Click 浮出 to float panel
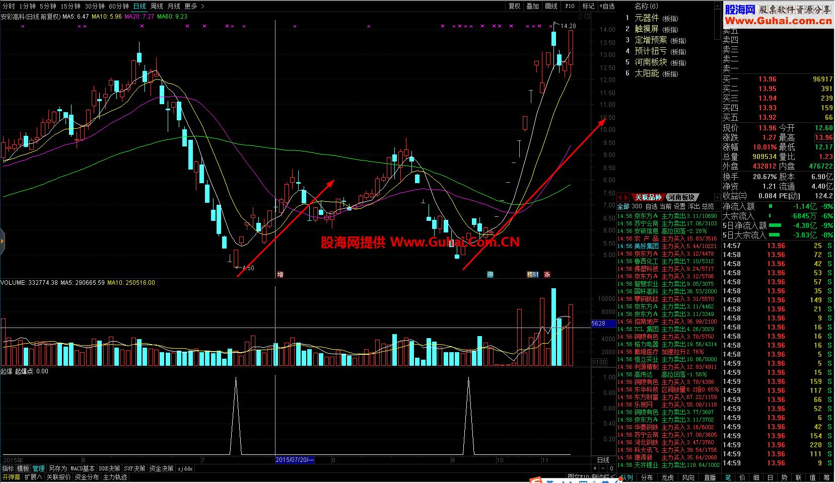Image resolution: width=835 pixels, height=483 pixels. click(694, 206)
